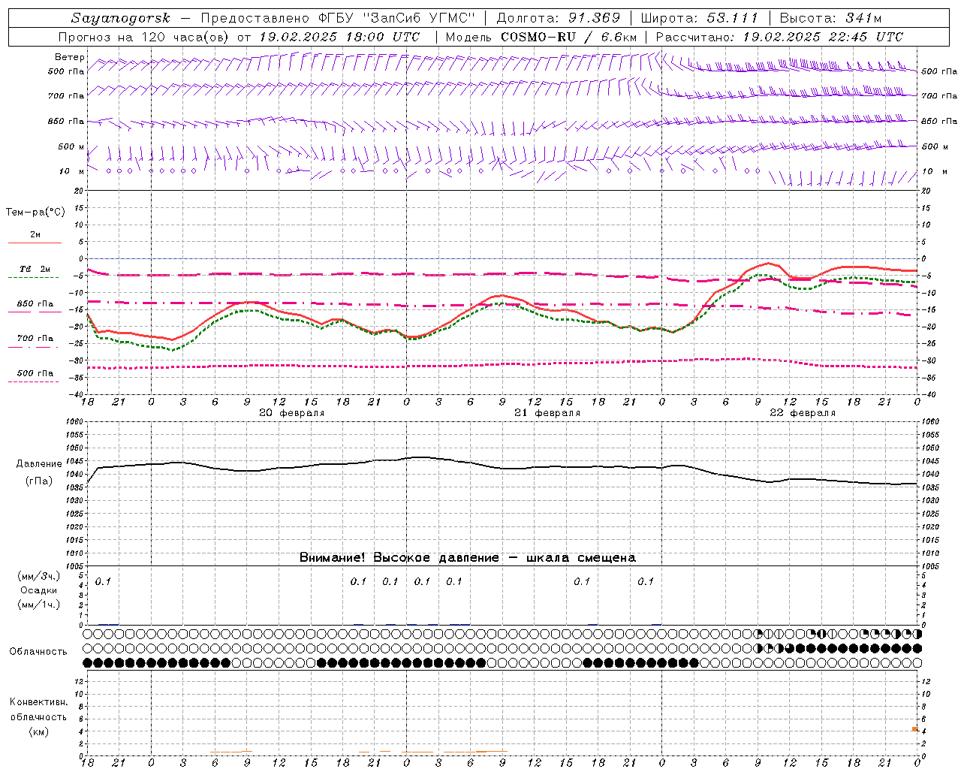Viewport: 961px width, 769px height.
Task: Click the Давление pressure panel label
Action: (x=39, y=464)
